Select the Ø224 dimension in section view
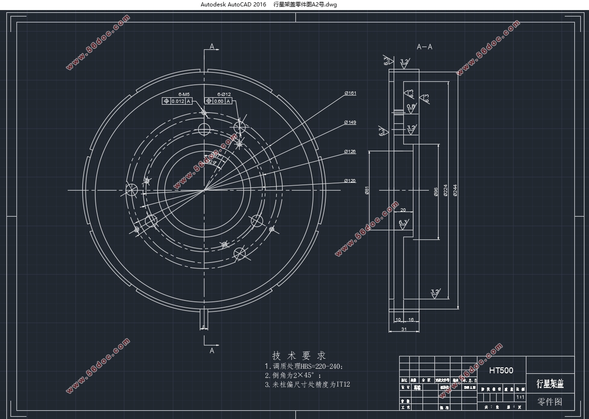Image resolution: width=589 pixels, height=419 pixels. 446,191
